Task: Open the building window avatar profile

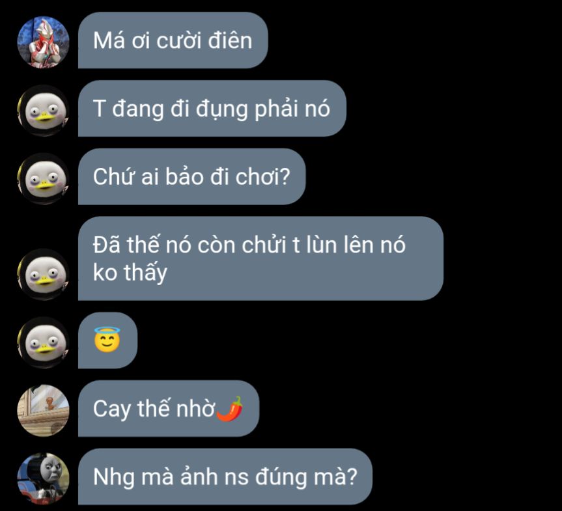Action: click(43, 410)
